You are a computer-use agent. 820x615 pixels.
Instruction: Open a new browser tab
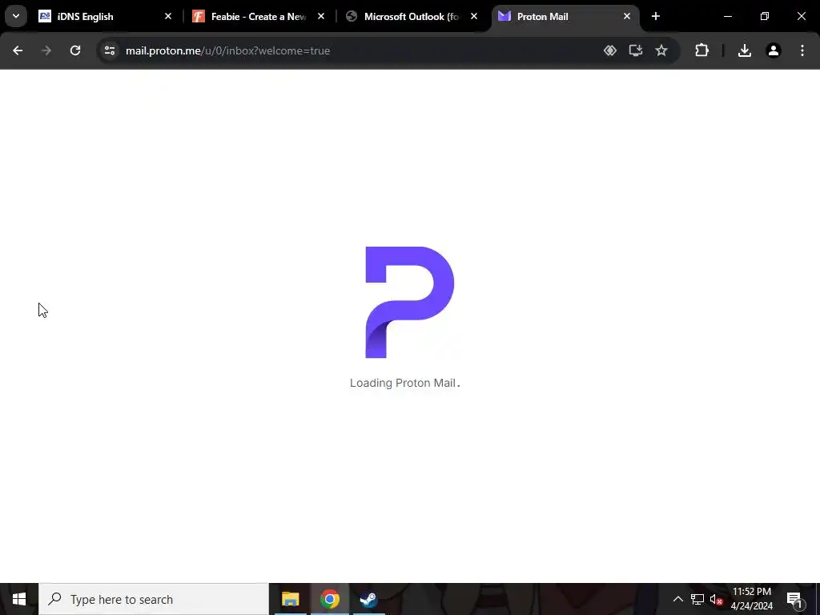tap(656, 16)
